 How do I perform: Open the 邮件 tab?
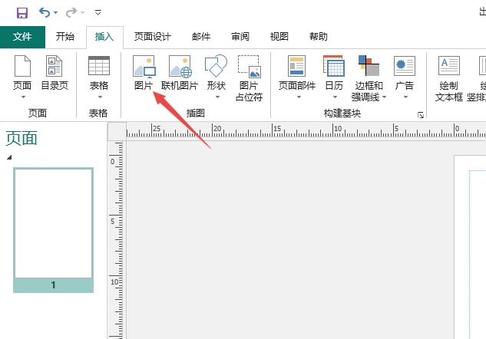point(201,37)
